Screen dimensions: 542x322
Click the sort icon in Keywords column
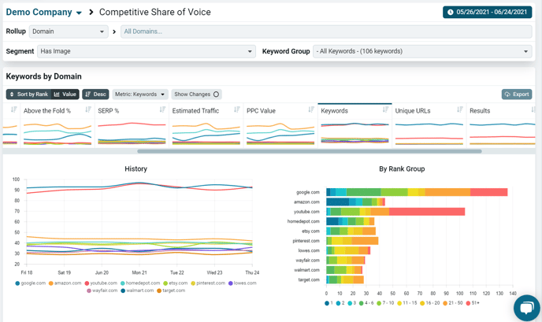tap(385, 109)
